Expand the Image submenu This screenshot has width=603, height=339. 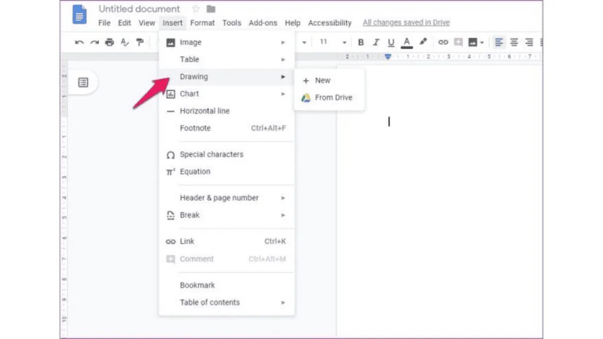[227, 42]
